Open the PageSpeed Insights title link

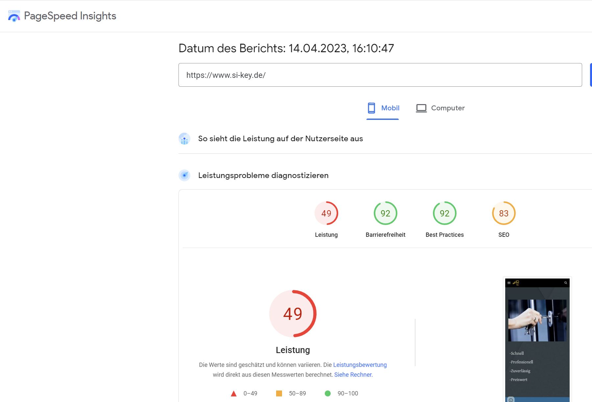point(70,16)
